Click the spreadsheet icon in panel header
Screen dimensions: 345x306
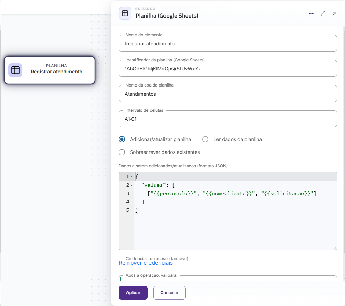pos(125,13)
